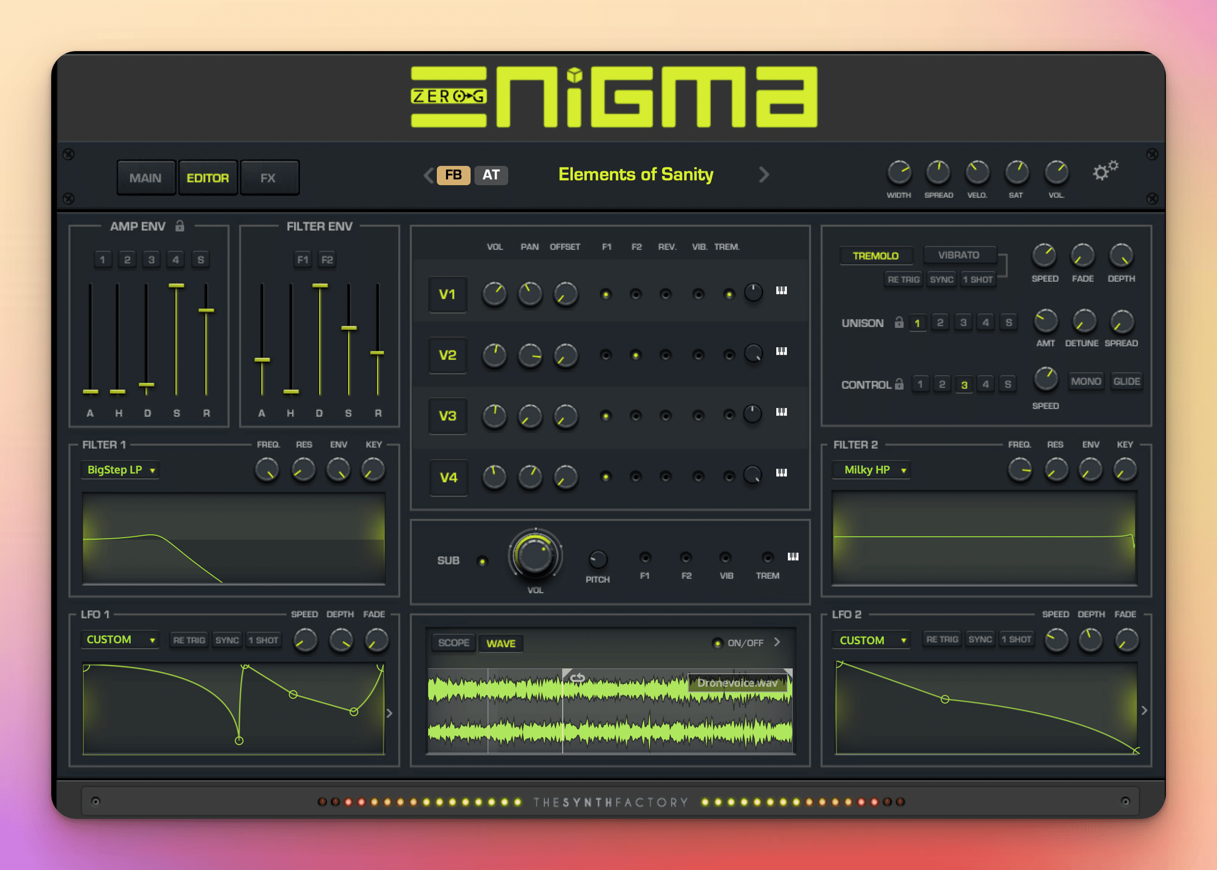Screen dimensions: 1217x870
Task: Open the settings gears icon
Action: point(1105,170)
